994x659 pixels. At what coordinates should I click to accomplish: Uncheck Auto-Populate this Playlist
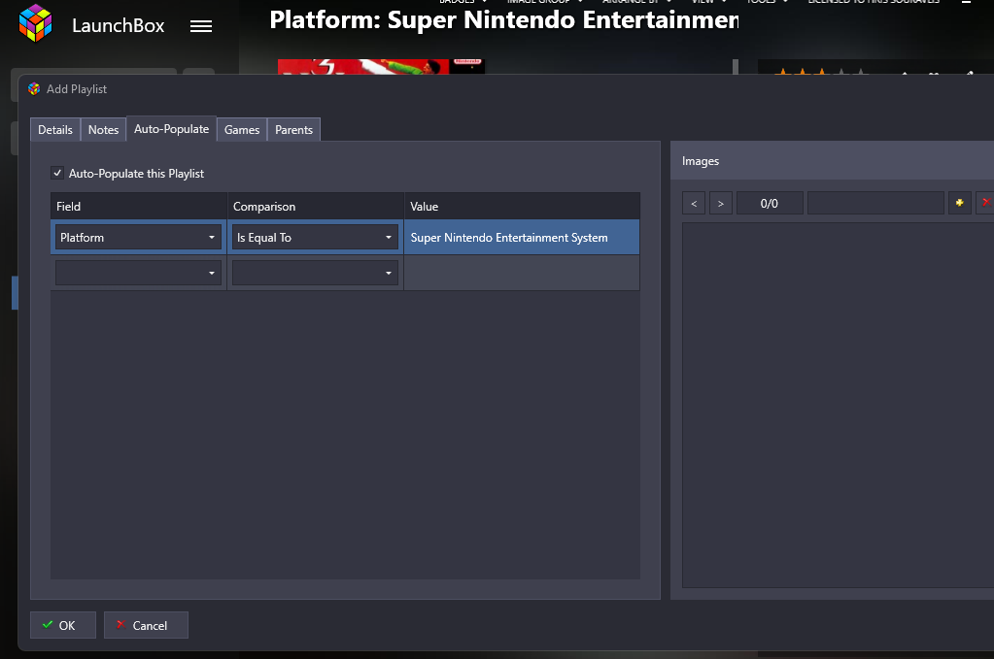pos(57,173)
